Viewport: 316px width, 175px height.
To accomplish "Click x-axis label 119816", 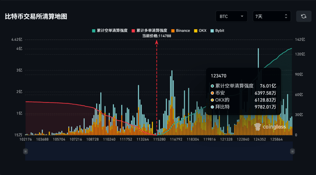I will [210, 139].
